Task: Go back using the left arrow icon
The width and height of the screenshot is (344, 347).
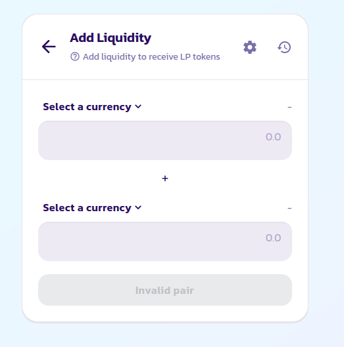Action: pyautogui.click(x=49, y=47)
